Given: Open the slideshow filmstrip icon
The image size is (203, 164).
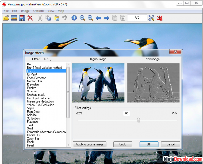Looking at the screenshot, I should (x=14, y=18).
